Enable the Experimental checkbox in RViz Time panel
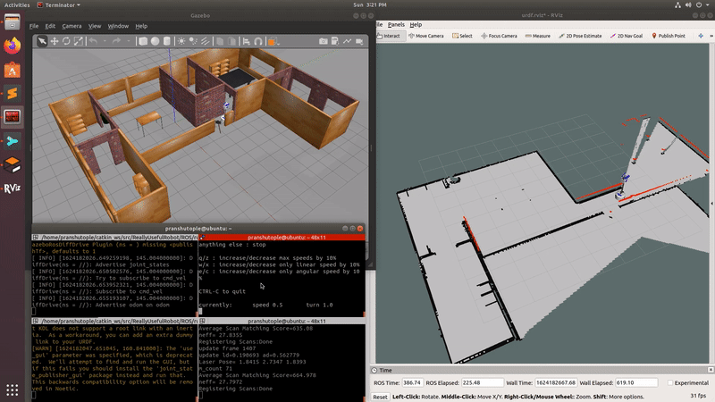This screenshot has height=402, width=715. (x=669, y=383)
